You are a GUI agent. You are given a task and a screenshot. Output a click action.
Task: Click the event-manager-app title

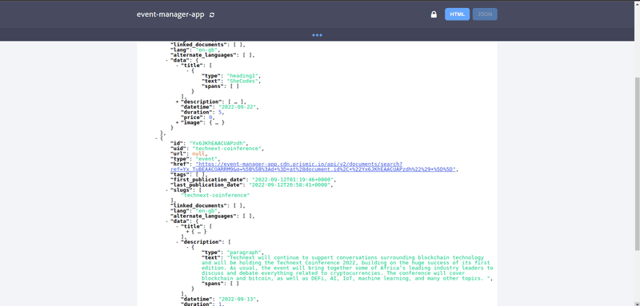170,14
